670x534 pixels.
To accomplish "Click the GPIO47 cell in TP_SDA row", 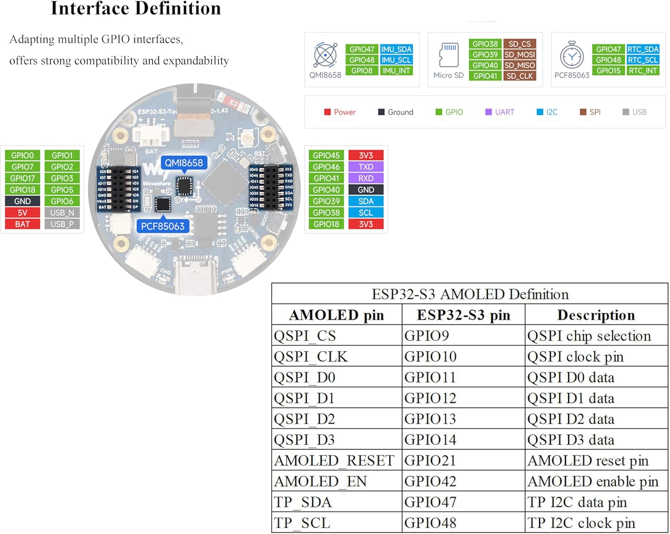I will point(463,502).
